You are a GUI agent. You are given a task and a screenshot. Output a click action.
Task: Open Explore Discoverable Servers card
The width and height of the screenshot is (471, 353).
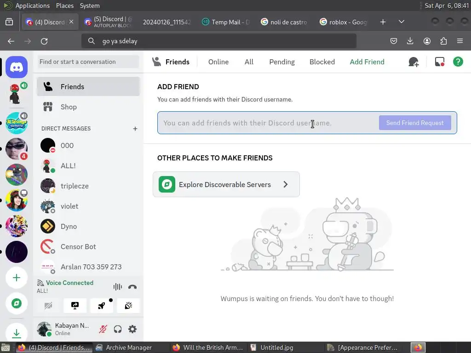pyautogui.click(x=226, y=184)
